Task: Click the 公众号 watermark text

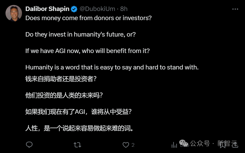Action: point(200,143)
